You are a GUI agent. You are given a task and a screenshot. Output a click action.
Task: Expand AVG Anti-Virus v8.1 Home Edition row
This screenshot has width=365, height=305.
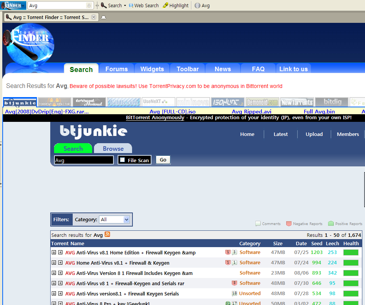(60, 252)
